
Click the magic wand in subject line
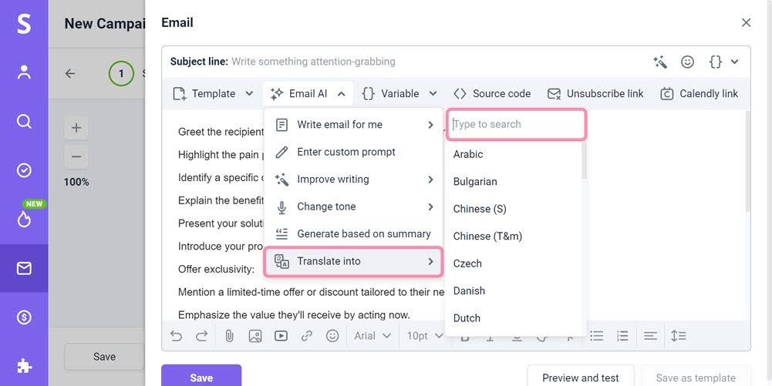(x=660, y=62)
